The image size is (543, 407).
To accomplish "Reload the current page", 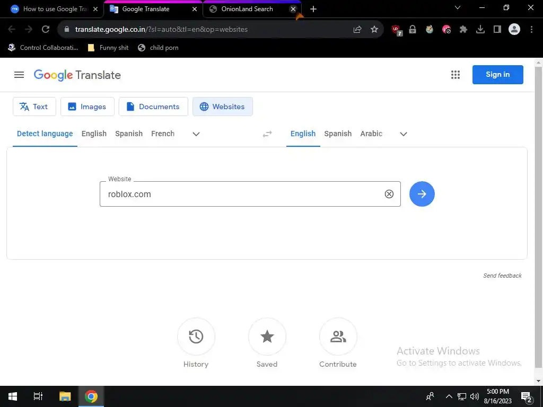I will pos(46,30).
